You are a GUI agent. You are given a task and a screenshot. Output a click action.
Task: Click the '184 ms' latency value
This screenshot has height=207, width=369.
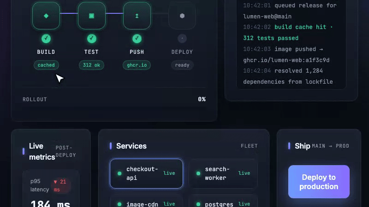tap(50, 204)
